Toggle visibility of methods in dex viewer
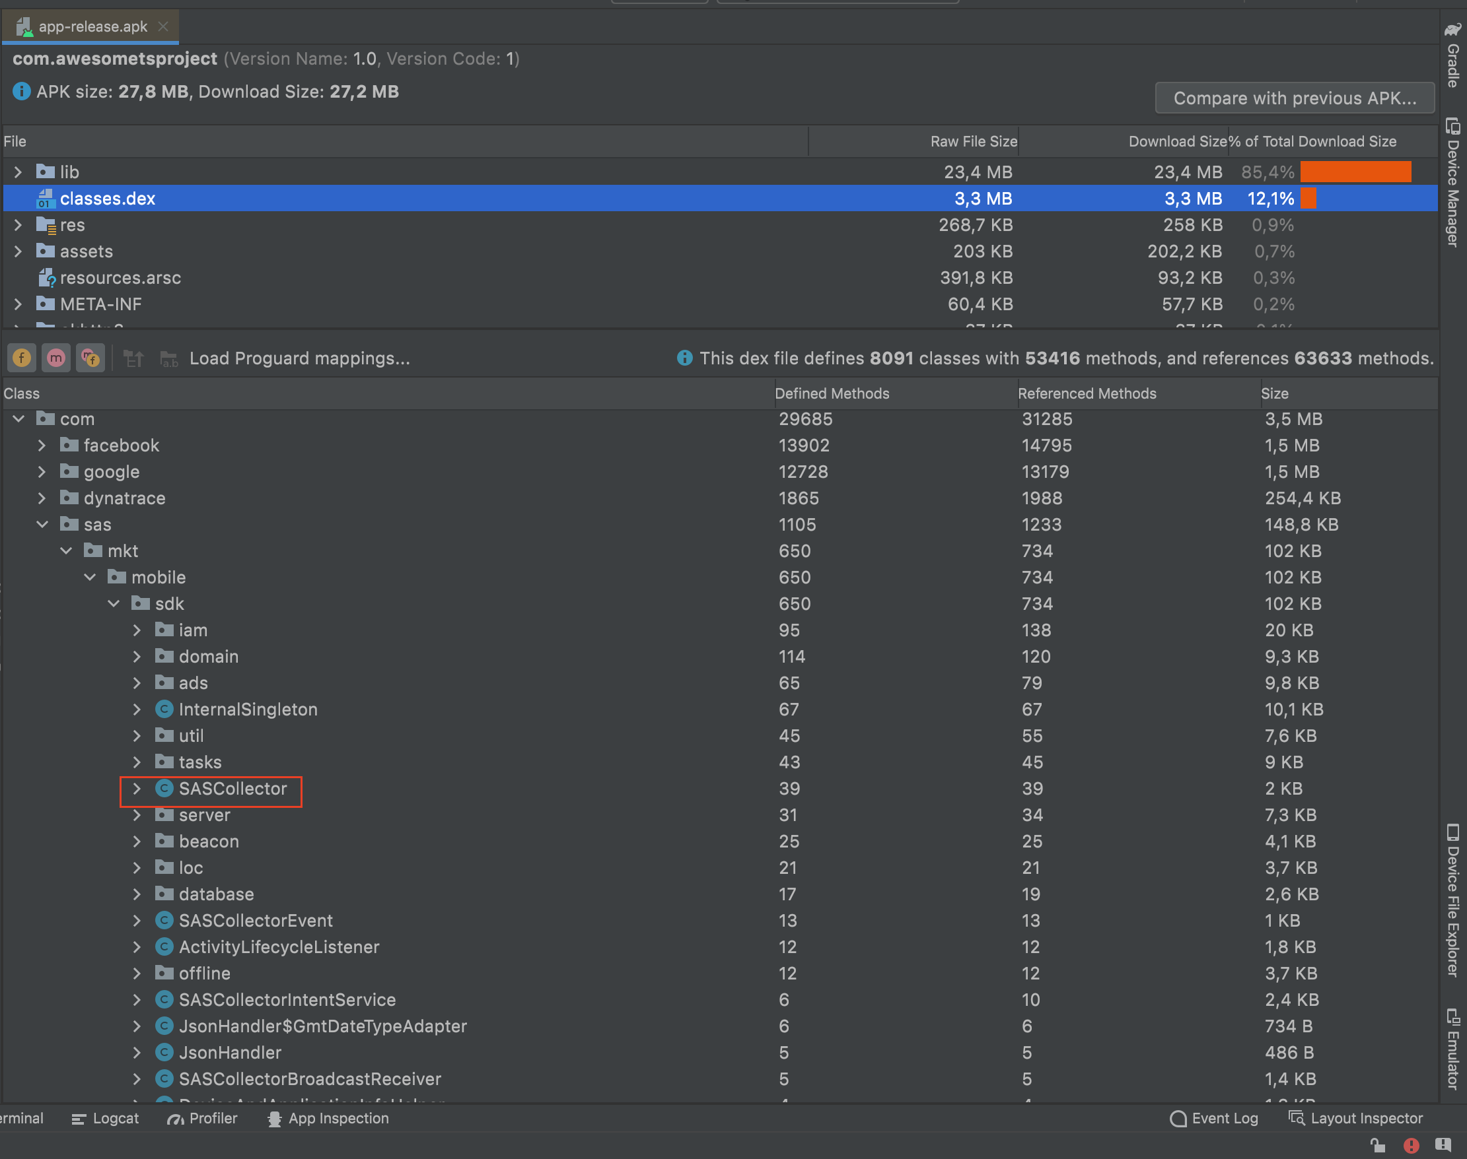The image size is (1467, 1159). coord(55,358)
